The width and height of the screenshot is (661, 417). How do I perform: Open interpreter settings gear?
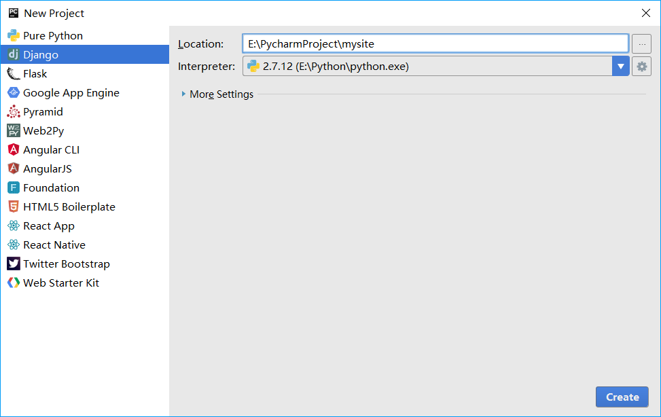641,66
